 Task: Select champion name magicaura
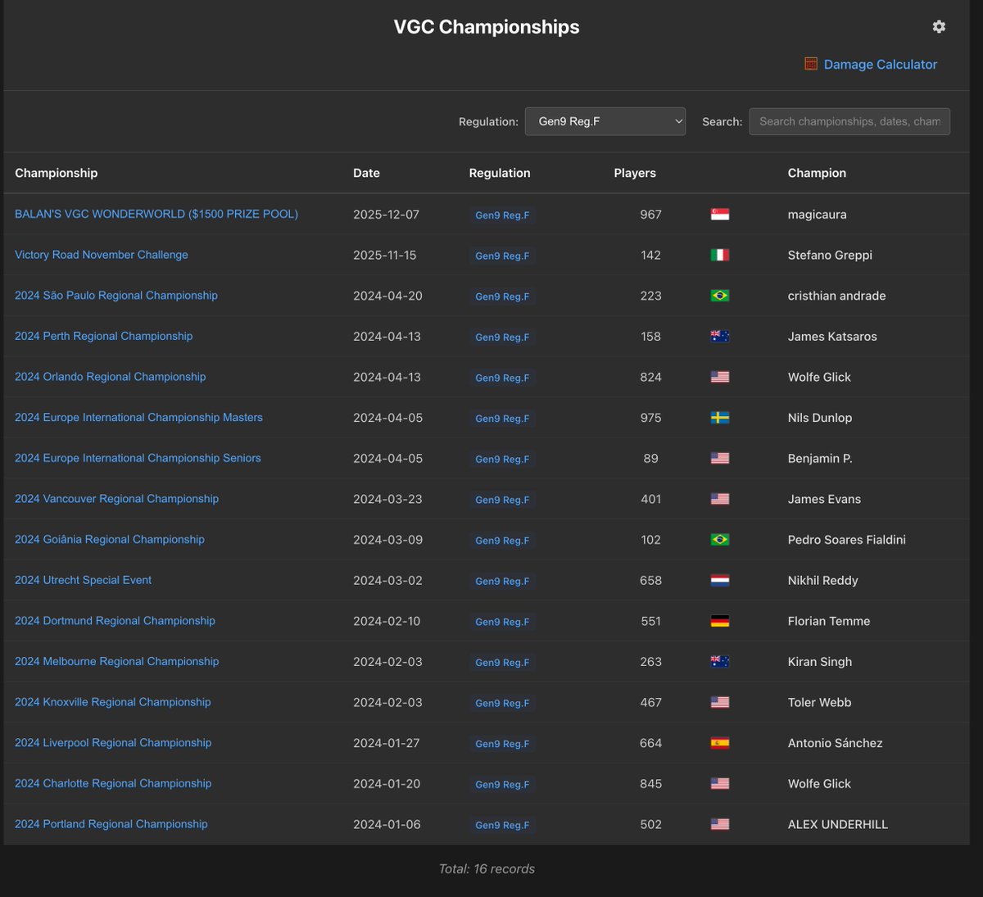click(817, 215)
